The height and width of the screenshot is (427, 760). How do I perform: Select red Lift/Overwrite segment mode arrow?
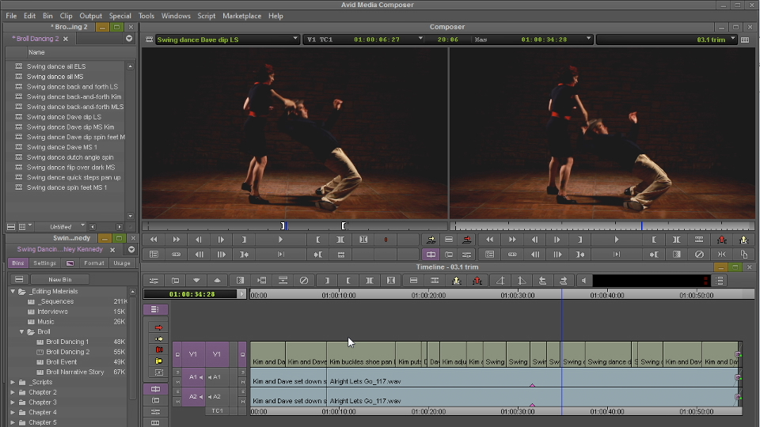pyautogui.click(x=158, y=327)
